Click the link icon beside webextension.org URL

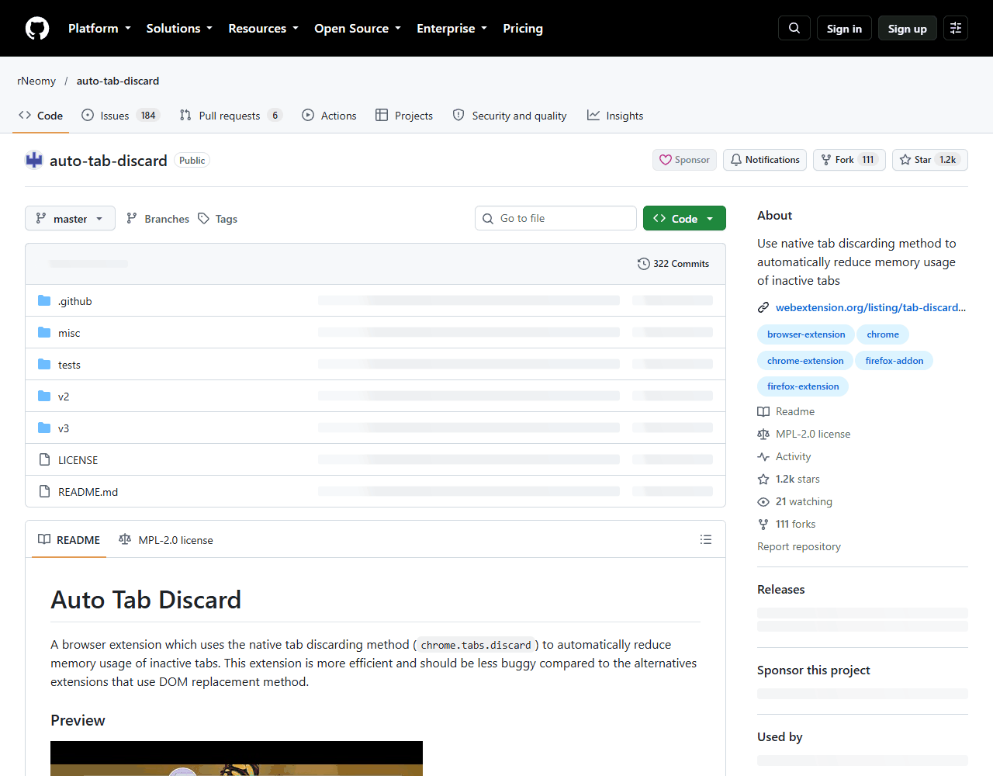(x=763, y=307)
